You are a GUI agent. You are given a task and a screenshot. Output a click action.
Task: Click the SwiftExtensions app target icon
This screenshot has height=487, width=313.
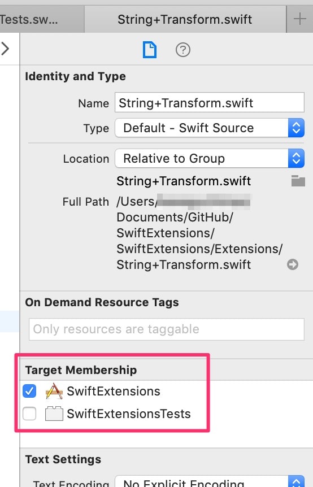point(54,391)
